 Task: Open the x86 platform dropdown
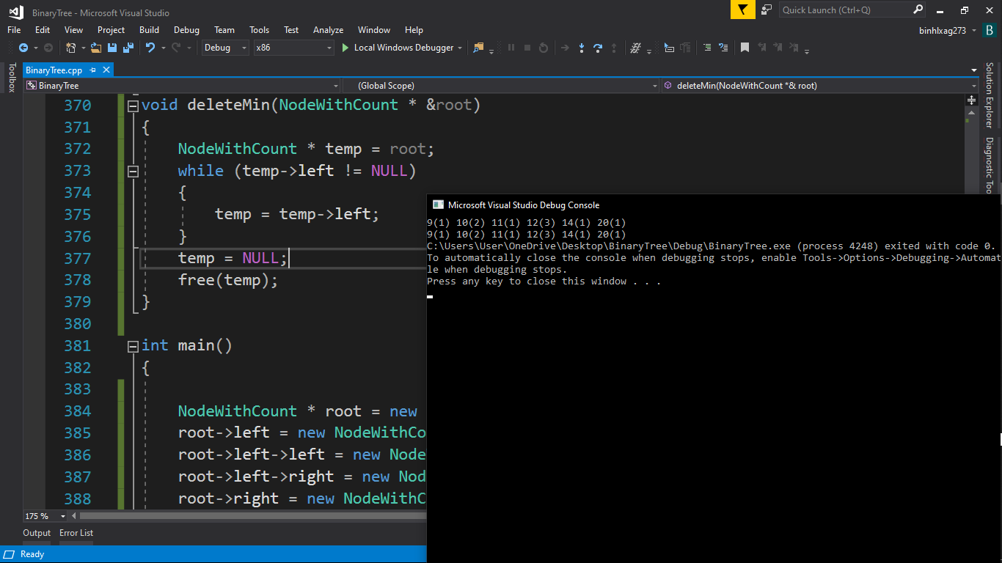pos(293,48)
